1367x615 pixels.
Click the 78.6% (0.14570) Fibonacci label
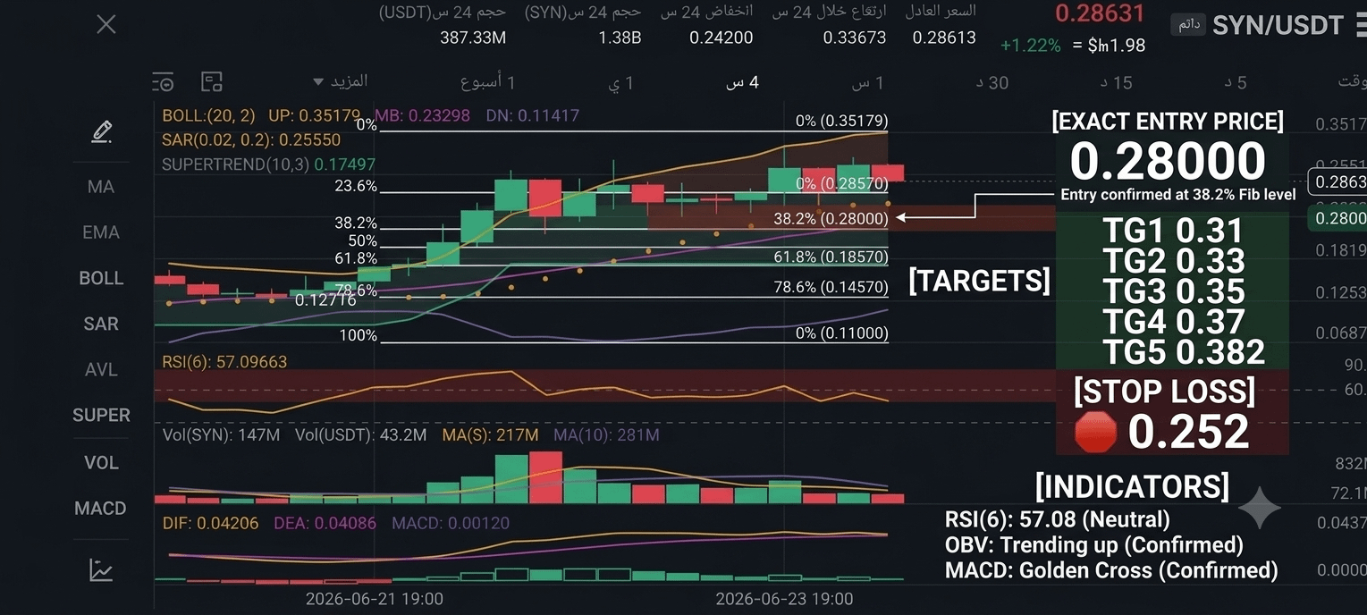(x=831, y=288)
